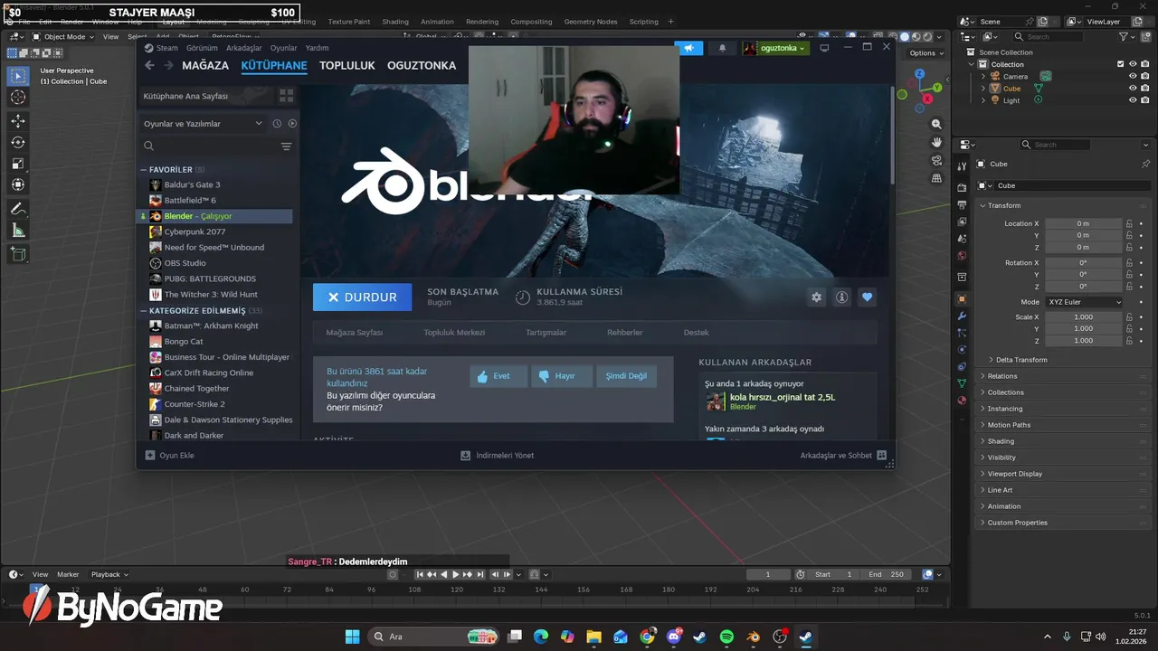Open the Tartışmalar tab for Blender
The image size is (1158, 651).
coord(546,333)
